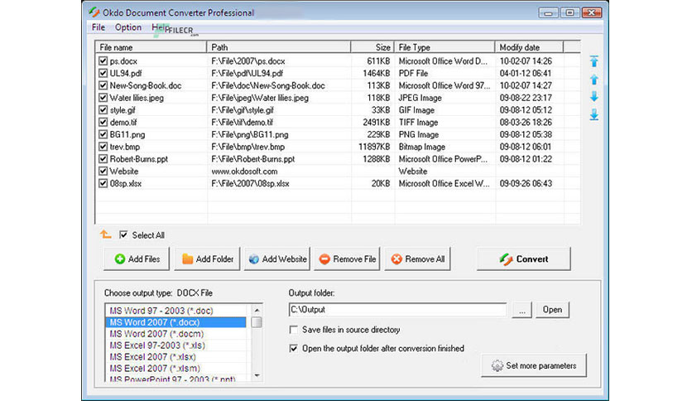Move selected file to bottom of list
The width and height of the screenshot is (692, 401).
pyautogui.click(x=594, y=114)
